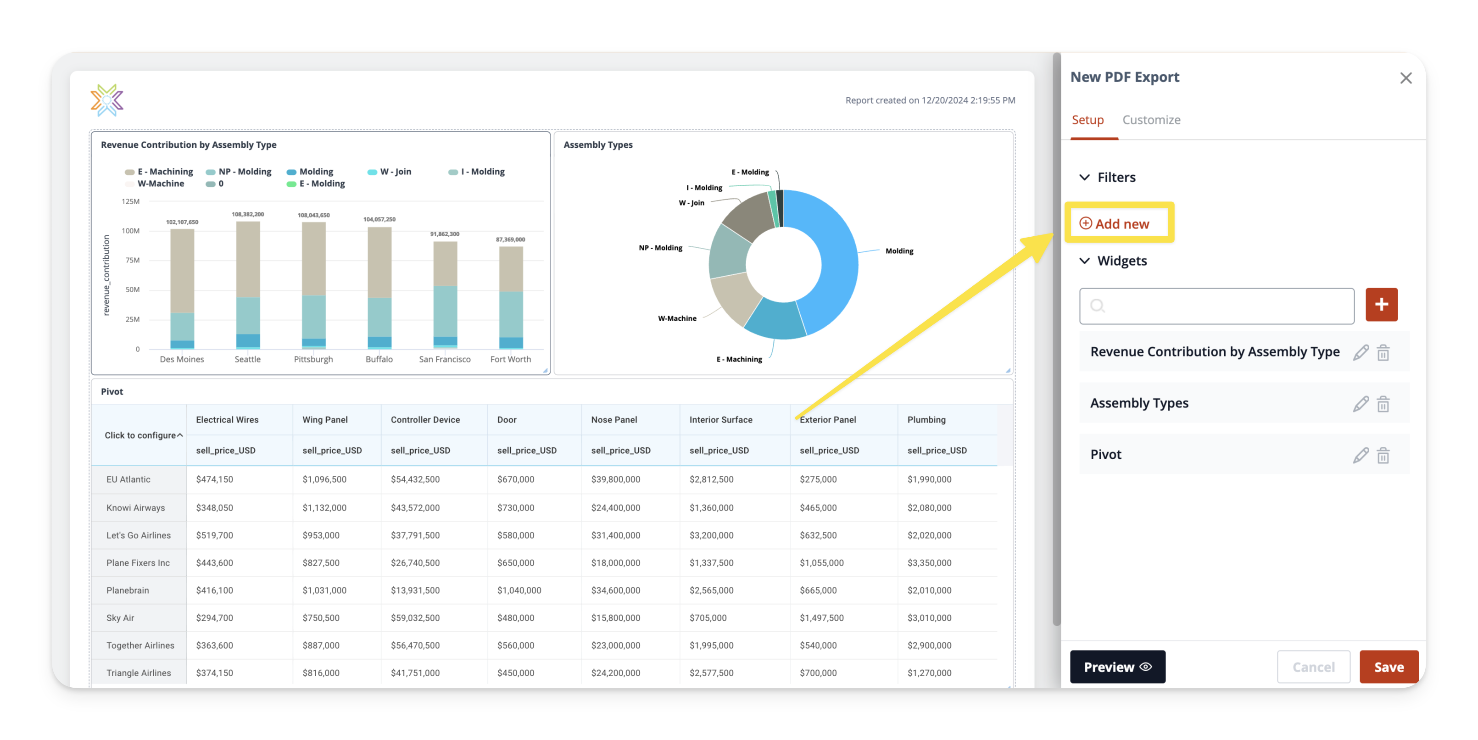
Task: Edit the Pivot widget
Action: pyautogui.click(x=1361, y=455)
